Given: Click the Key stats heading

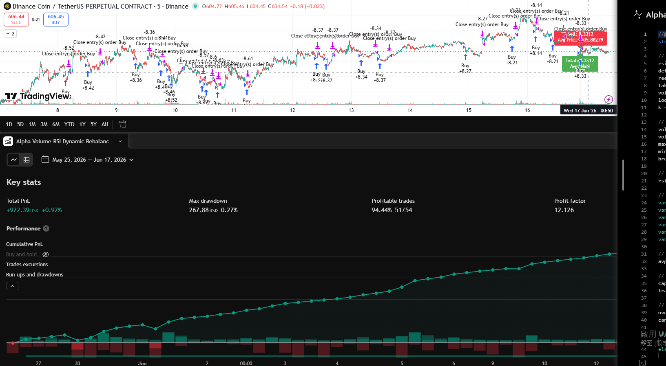Looking at the screenshot, I should coord(24,182).
